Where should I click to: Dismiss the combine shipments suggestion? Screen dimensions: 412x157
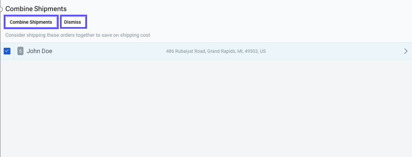point(73,22)
